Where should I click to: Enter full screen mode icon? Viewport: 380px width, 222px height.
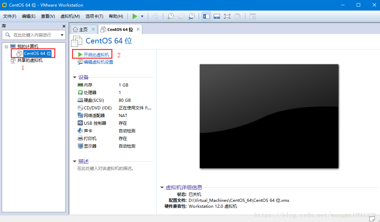[227, 16]
